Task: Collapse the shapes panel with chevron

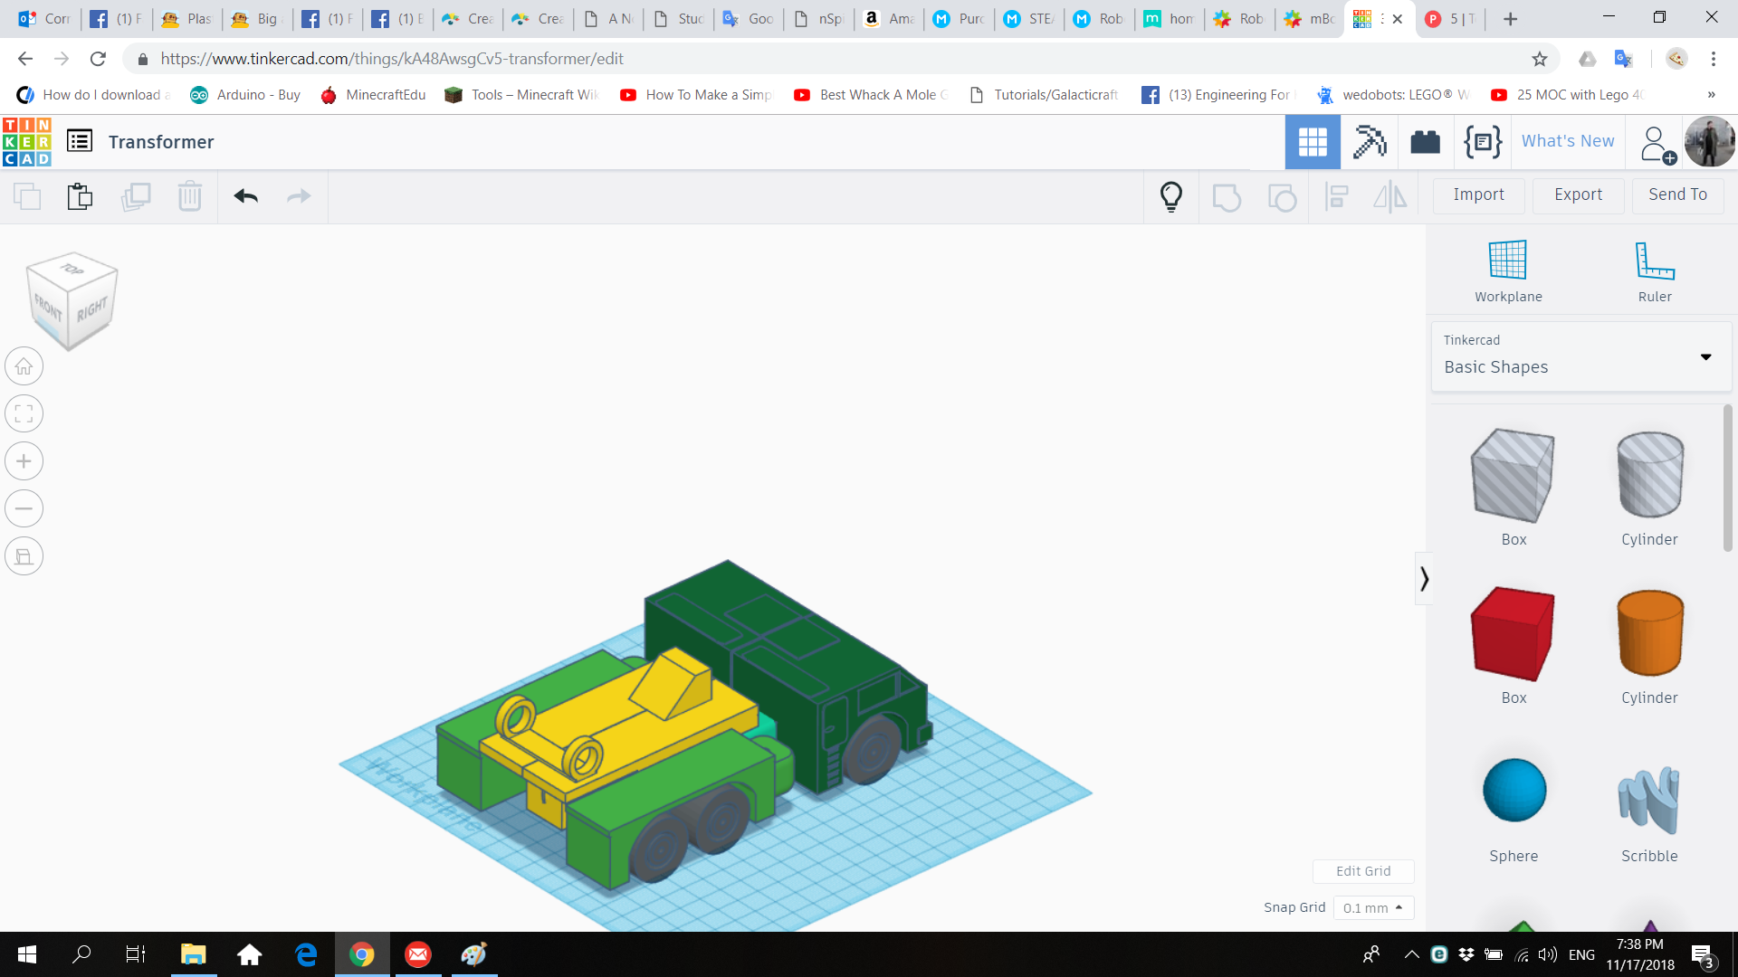Action: click(x=1424, y=579)
